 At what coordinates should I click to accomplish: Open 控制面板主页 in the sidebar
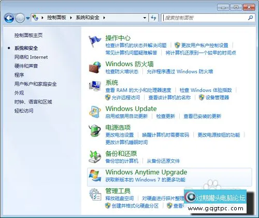(28, 35)
